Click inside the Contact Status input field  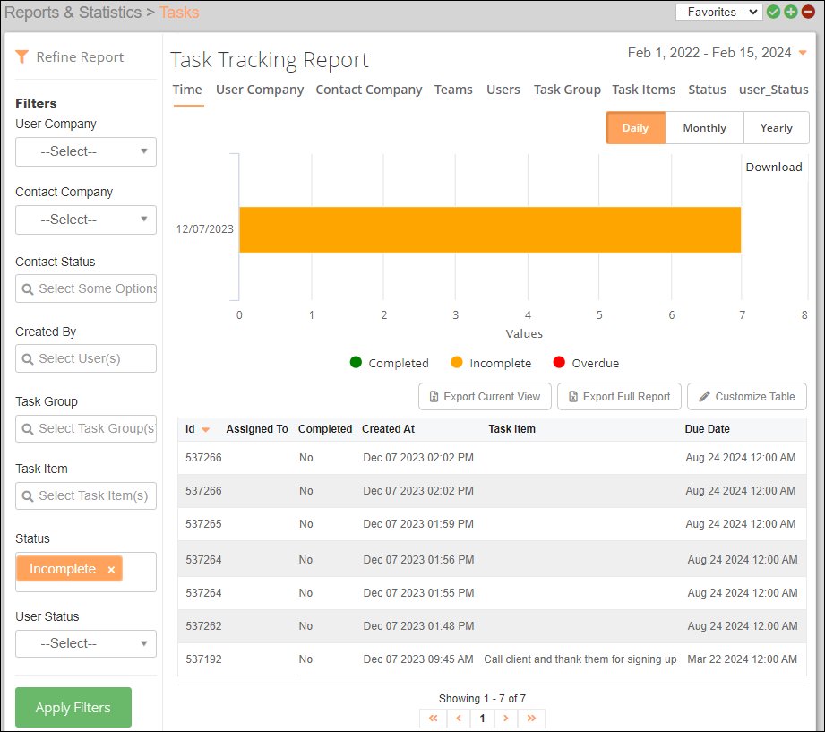click(x=85, y=288)
